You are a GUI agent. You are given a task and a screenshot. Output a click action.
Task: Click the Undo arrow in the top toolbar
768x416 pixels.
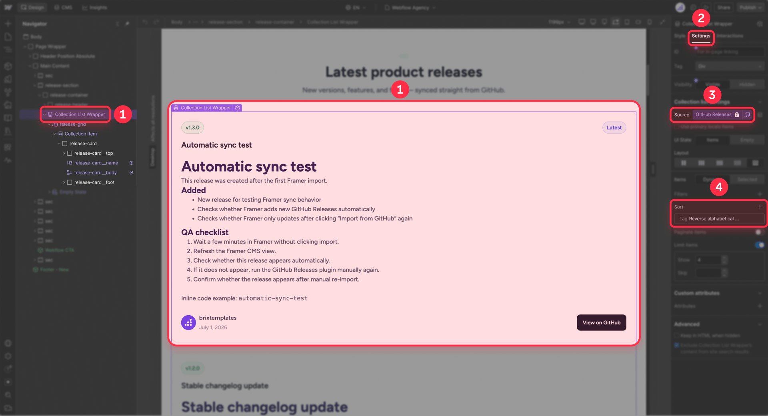pos(145,22)
